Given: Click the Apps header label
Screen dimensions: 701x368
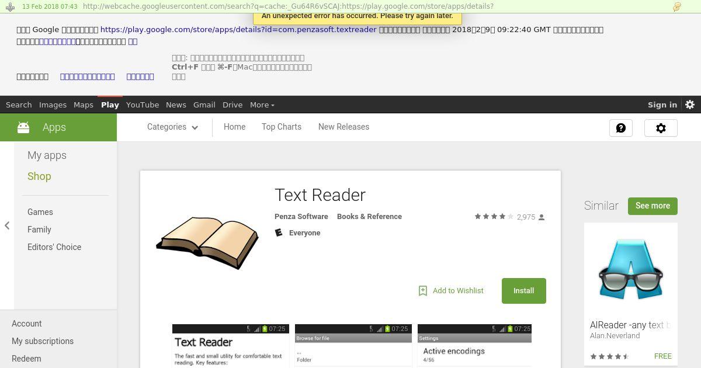Looking at the screenshot, I should click(x=54, y=127).
